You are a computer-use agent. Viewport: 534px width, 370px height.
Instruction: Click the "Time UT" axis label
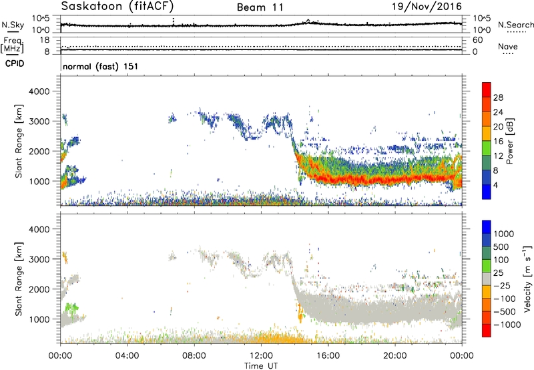tap(261, 366)
